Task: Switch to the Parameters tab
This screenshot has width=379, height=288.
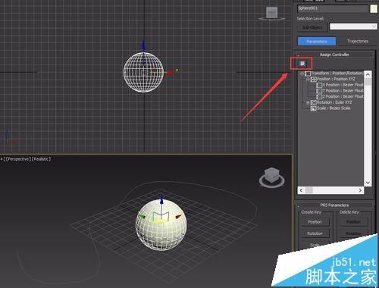Action: tap(317, 41)
